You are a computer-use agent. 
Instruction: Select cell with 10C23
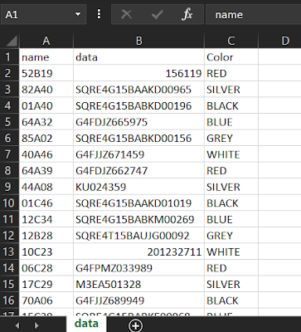tap(46, 251)
